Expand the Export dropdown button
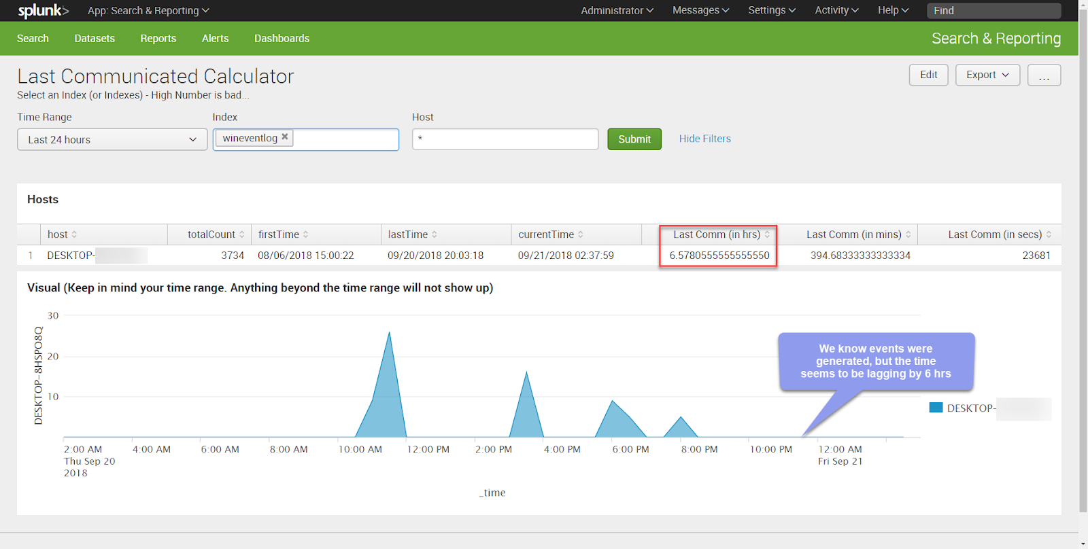Image resolution: width=1088 pixels, height=549 pixels. click(987, 75)
